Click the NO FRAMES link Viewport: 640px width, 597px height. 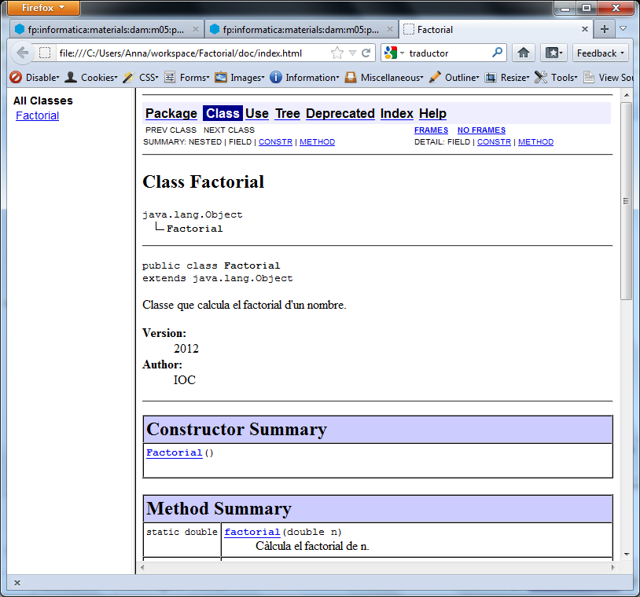point(481,130)
